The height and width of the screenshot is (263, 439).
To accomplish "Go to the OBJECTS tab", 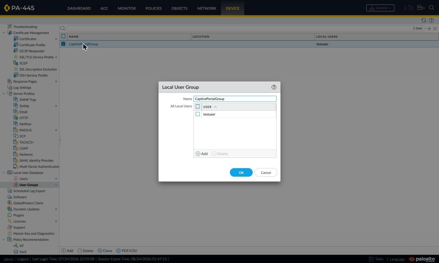I will tap(179, 8).
